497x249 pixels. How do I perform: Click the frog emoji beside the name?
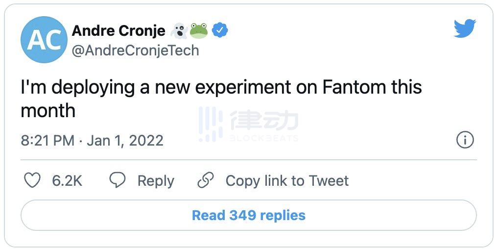pyautogui.click(x=199, y=31)
